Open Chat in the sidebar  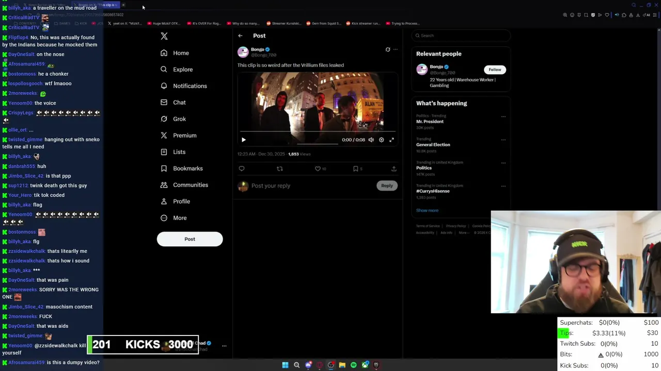click(172, 103)
